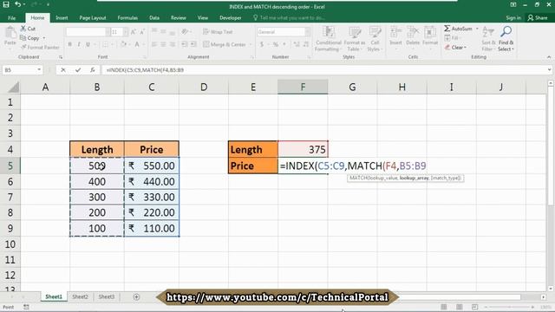Switch to the Review tab
The image size is (555, 312).
(x=178, y=17)
